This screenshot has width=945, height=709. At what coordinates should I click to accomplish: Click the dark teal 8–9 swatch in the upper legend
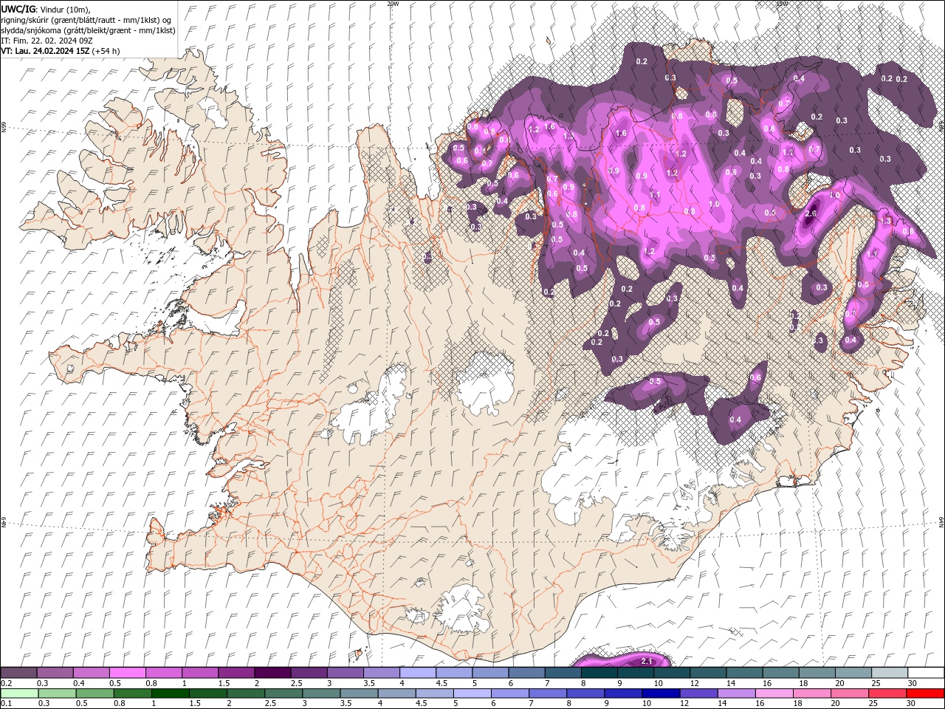pos(599,673)
